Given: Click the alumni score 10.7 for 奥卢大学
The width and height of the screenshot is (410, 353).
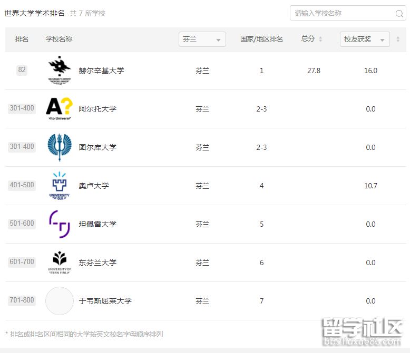Looking at the screenshot, I should coord(370,186).
